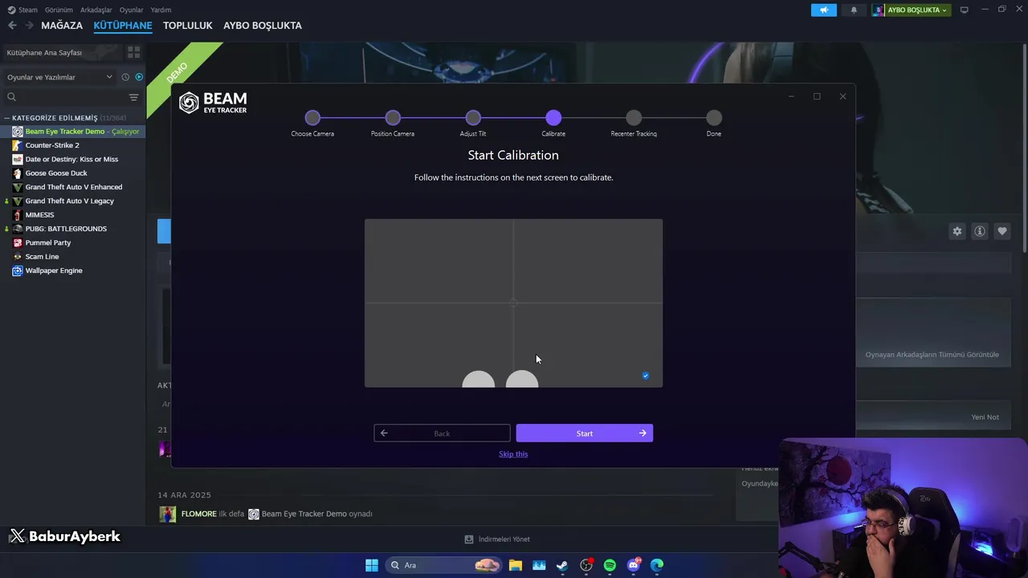
Task: Click Beam Eye Tracker Demo activity link
Action: 304,514
